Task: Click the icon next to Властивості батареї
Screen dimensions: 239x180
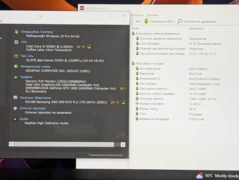Action: (x=133, y=64)
